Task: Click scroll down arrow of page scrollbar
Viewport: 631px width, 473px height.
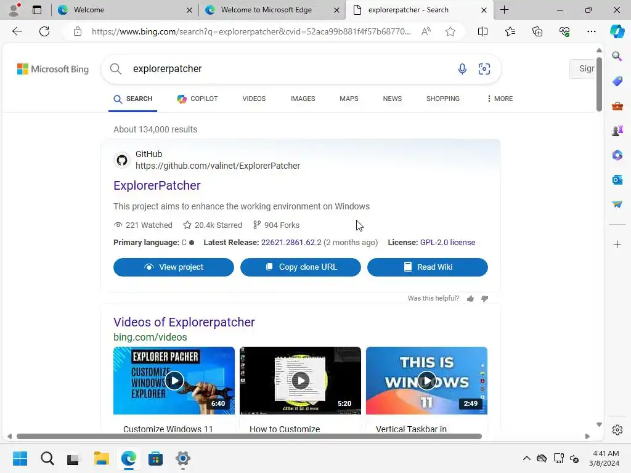Action: (x=599, y=425)
